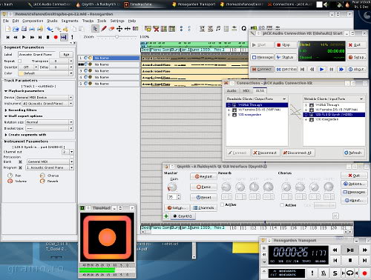Screen dimensions: 371x280
Task: Open the Bank General MIDI dropdown
Action: [50, 161]
